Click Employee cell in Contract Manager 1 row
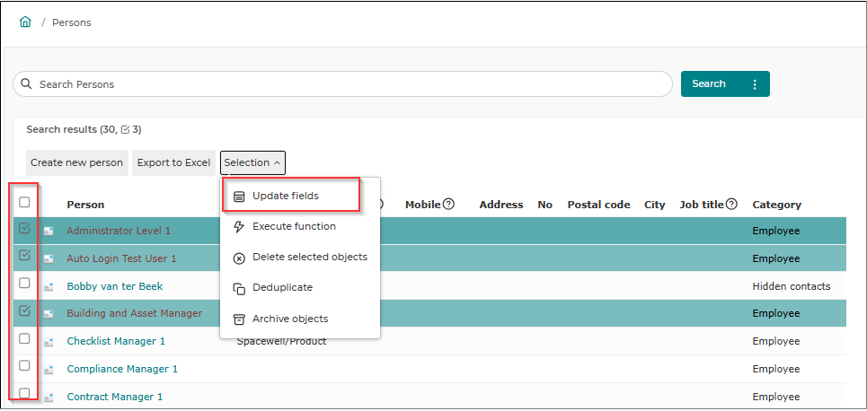The image size is (867, 411). pyautogui.click(x=775, y=397)
